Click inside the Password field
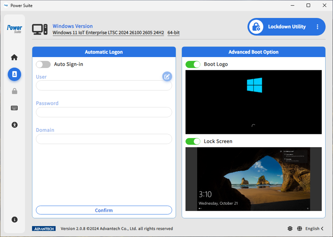Image resolution: width=333 pixels, height=237 pixels. [104, 112]
